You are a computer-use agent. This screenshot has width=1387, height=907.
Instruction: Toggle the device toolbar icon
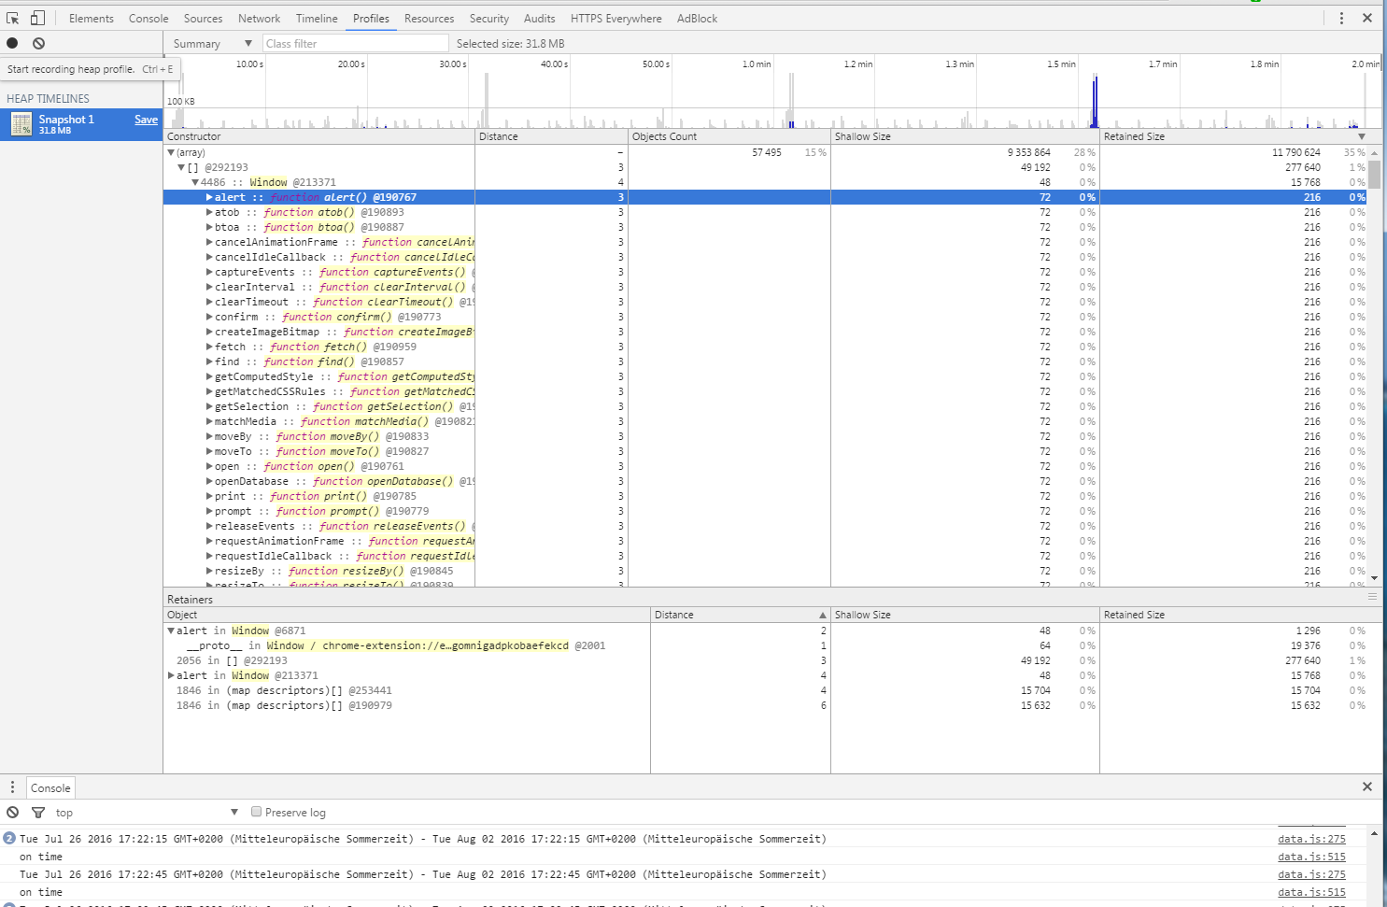[x=37, y=18]
